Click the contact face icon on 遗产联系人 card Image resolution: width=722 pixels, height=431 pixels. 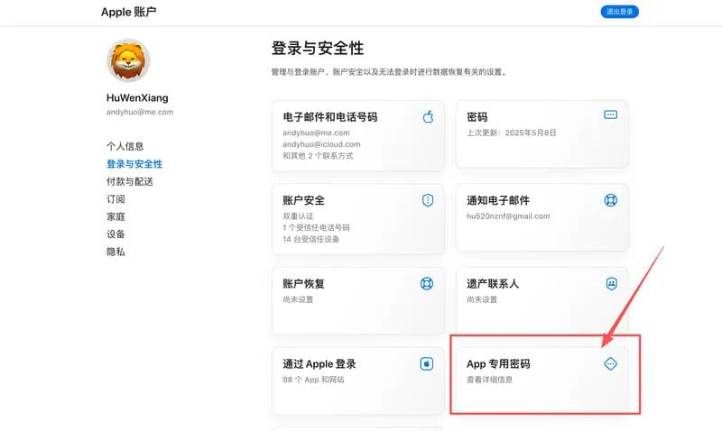tap(612, 283)
